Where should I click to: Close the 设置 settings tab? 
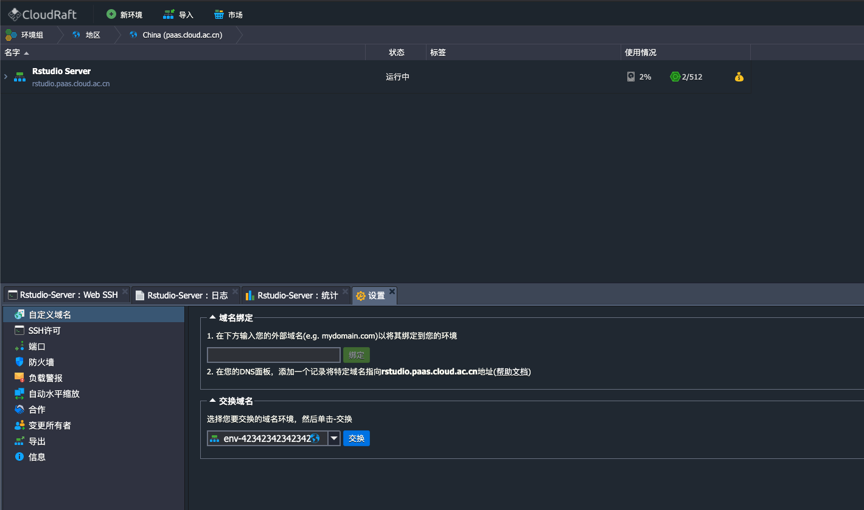point(392,292)
